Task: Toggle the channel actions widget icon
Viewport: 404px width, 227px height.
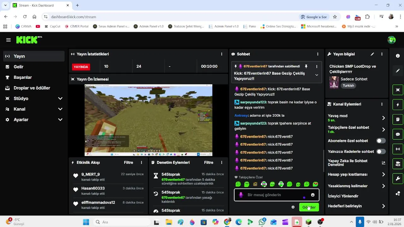Action: [398, 164]
